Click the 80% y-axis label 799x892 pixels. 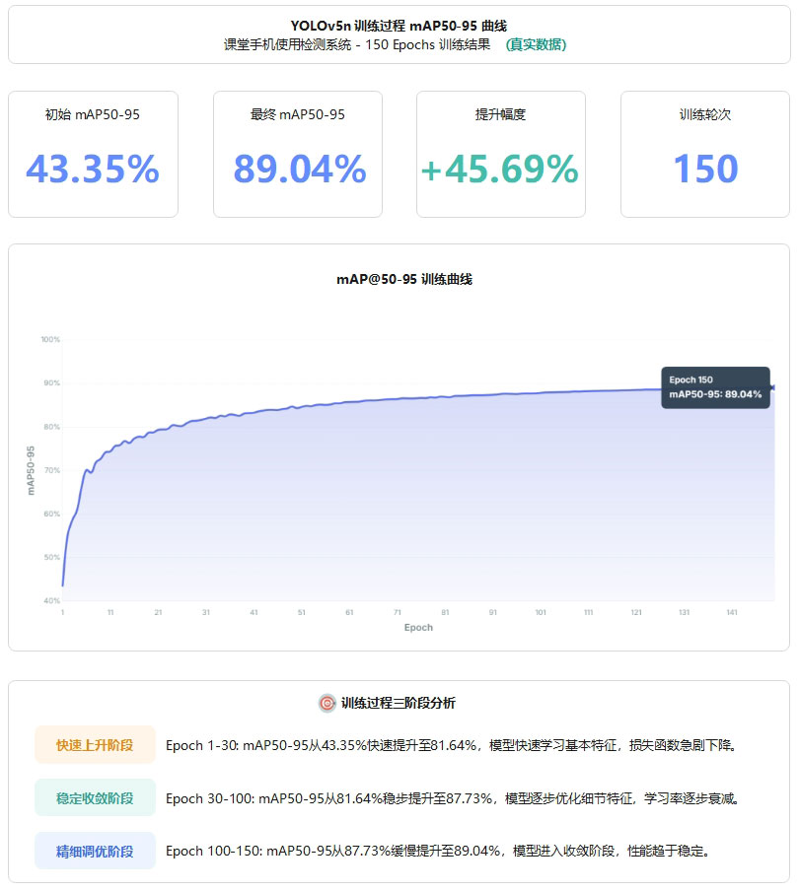(52, 427)
